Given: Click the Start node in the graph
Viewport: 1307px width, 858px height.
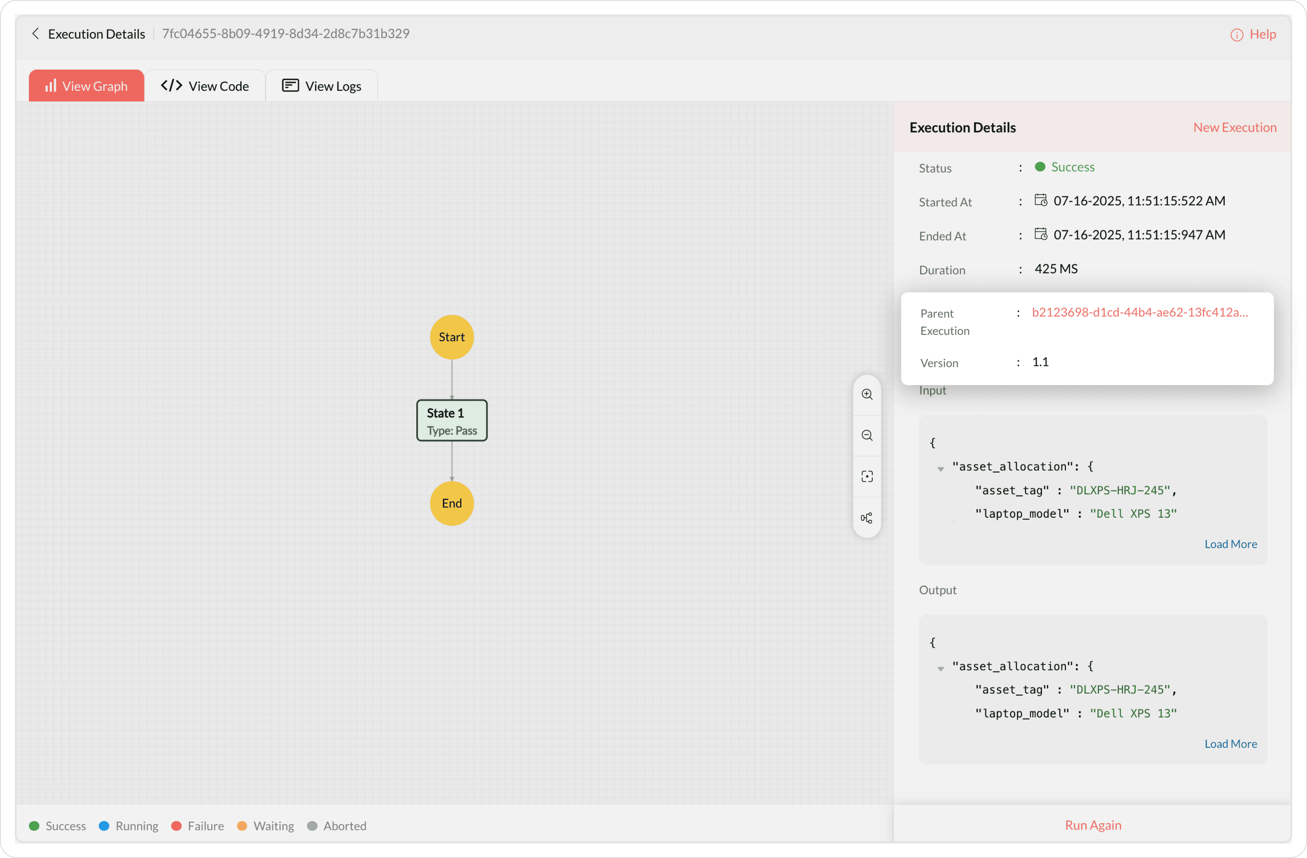Looking at the screenshot, I should (x=451, y=337).
